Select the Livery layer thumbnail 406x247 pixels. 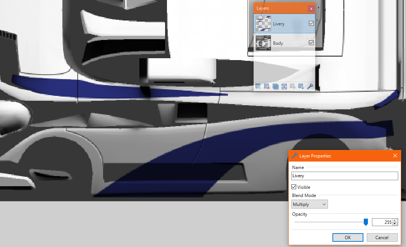[263, 24]
